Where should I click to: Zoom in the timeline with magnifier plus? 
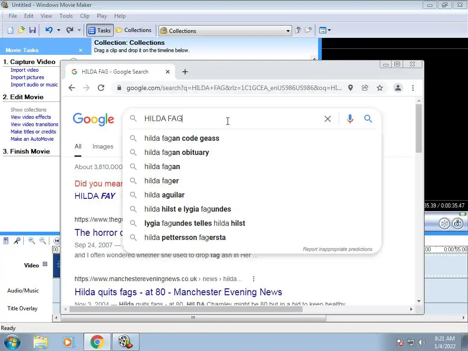tap(32, 240)
